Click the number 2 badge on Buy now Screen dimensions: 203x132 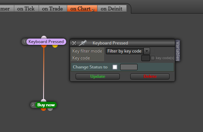pos(33,105)
